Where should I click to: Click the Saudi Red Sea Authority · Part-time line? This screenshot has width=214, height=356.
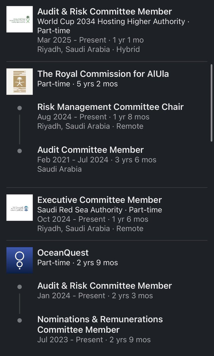pos(99,210)
